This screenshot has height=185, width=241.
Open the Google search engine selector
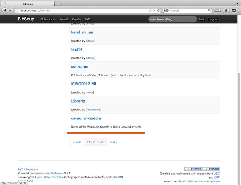click(167, 11)
